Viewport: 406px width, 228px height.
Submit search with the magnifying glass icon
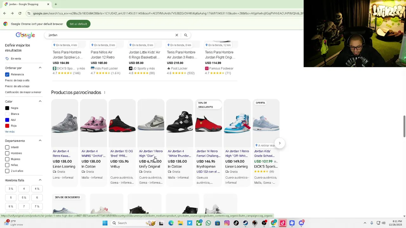(186, 35)
